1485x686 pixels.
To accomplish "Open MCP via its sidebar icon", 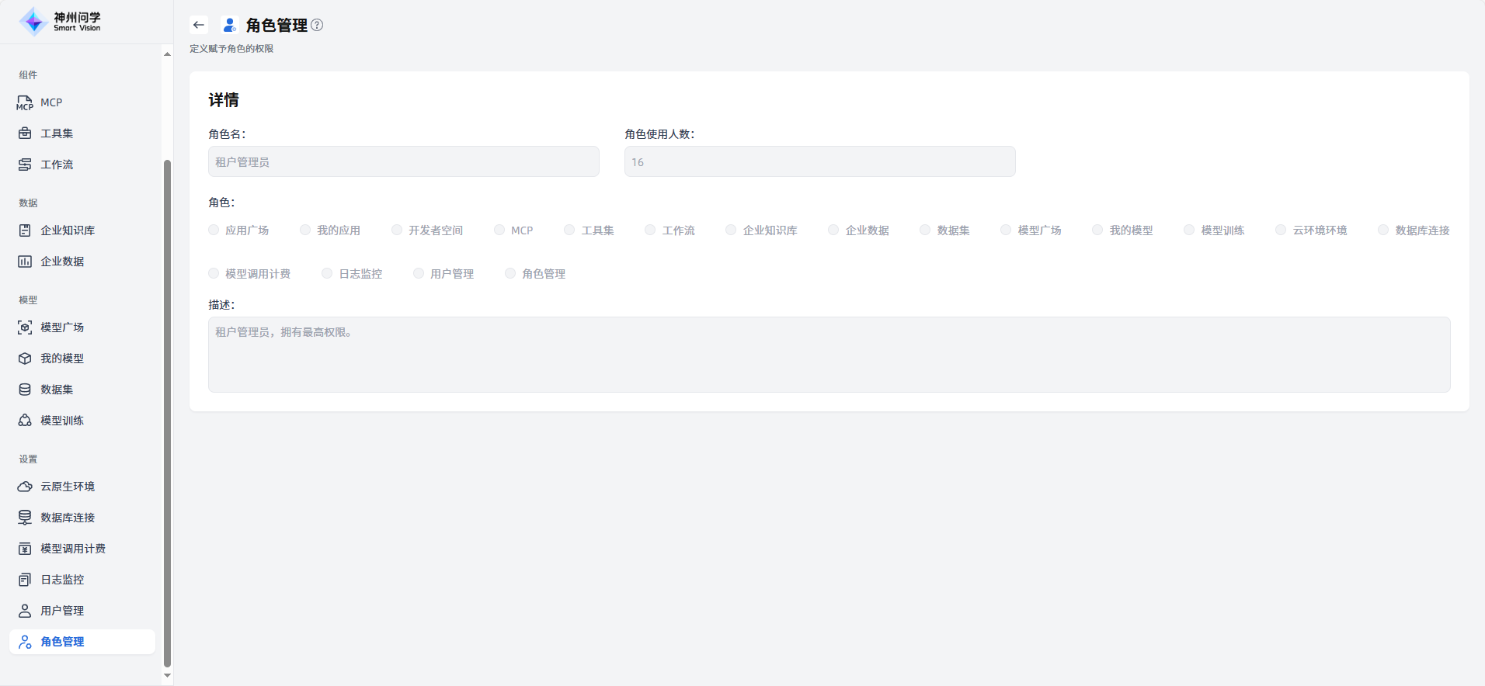I will (x=25, y=102).
